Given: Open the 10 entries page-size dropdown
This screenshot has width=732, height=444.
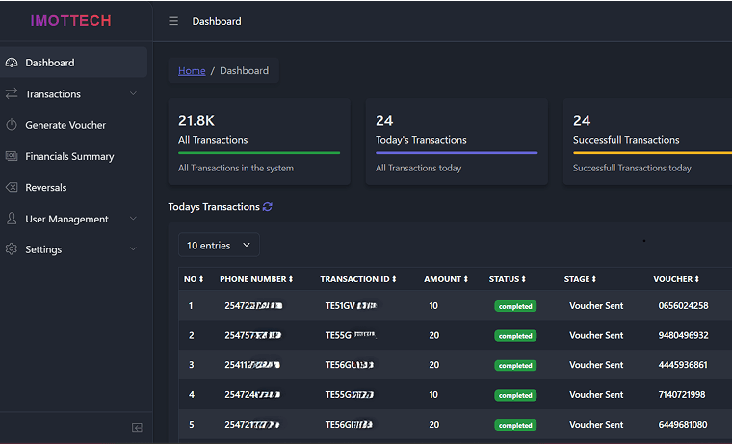Looking at the screenshot, I should [219, 245].
